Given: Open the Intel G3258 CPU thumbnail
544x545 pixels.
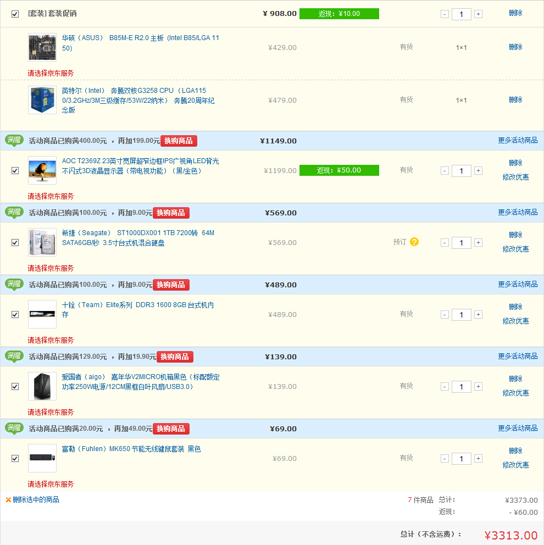Looking at the screenshot, I should tap(42, 100).
